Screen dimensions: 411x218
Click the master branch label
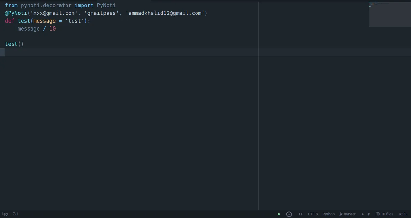[x=350, y=214]
